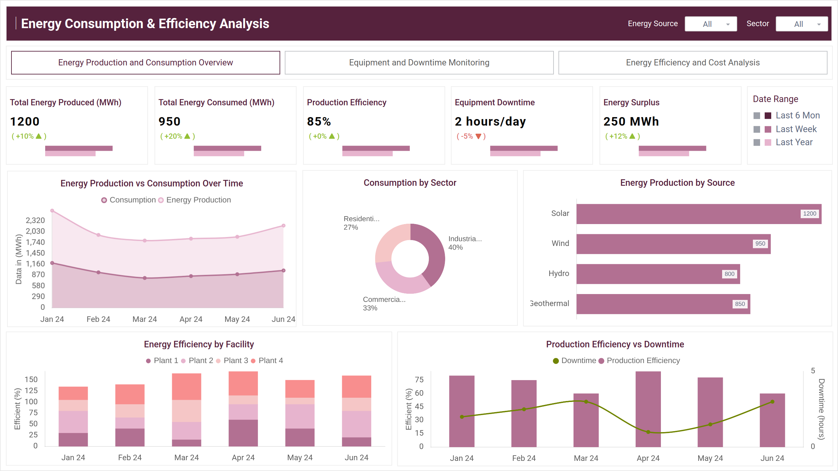
Task: Click the Energy Surplus comparison bars
Action: pyautogui.click(x=672, y=151)
